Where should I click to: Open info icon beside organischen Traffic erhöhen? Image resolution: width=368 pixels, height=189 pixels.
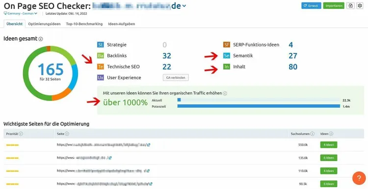[225, 94]
